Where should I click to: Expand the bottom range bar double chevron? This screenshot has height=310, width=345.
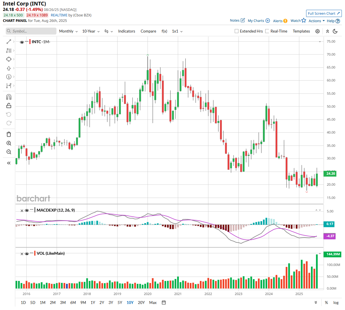[x=316, y=303]
